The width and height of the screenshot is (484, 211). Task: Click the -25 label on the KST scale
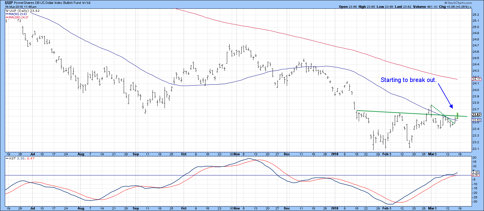pos(475,197)
